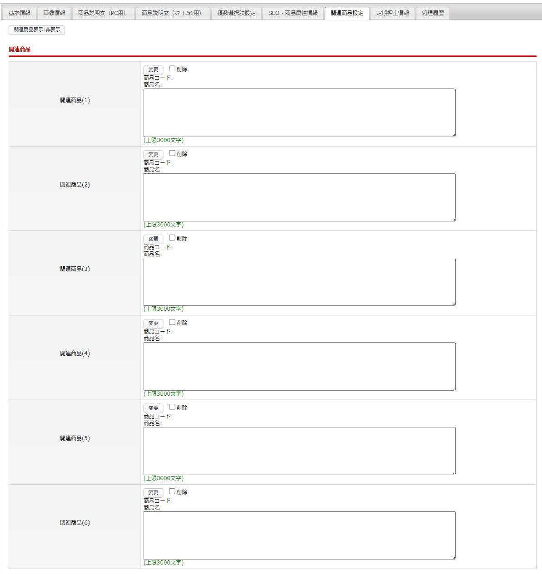Click 変更 button for 関連商品(5)
The width and height of the screenshot is (542, 574).
tap(153, 408)
